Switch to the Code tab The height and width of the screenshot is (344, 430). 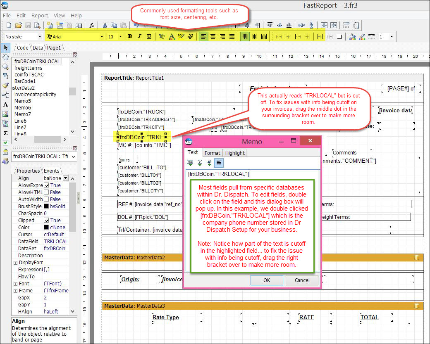click(x=22, y=47)
